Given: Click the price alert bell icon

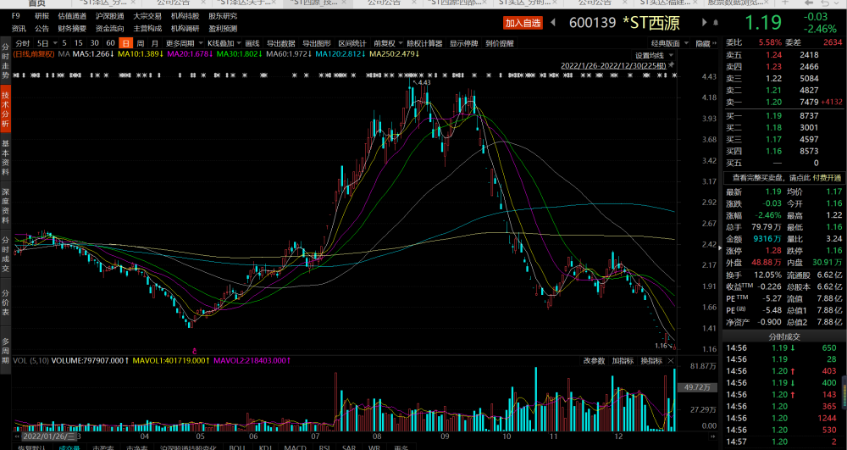Looking at the screenshot, I should (716, 23).
